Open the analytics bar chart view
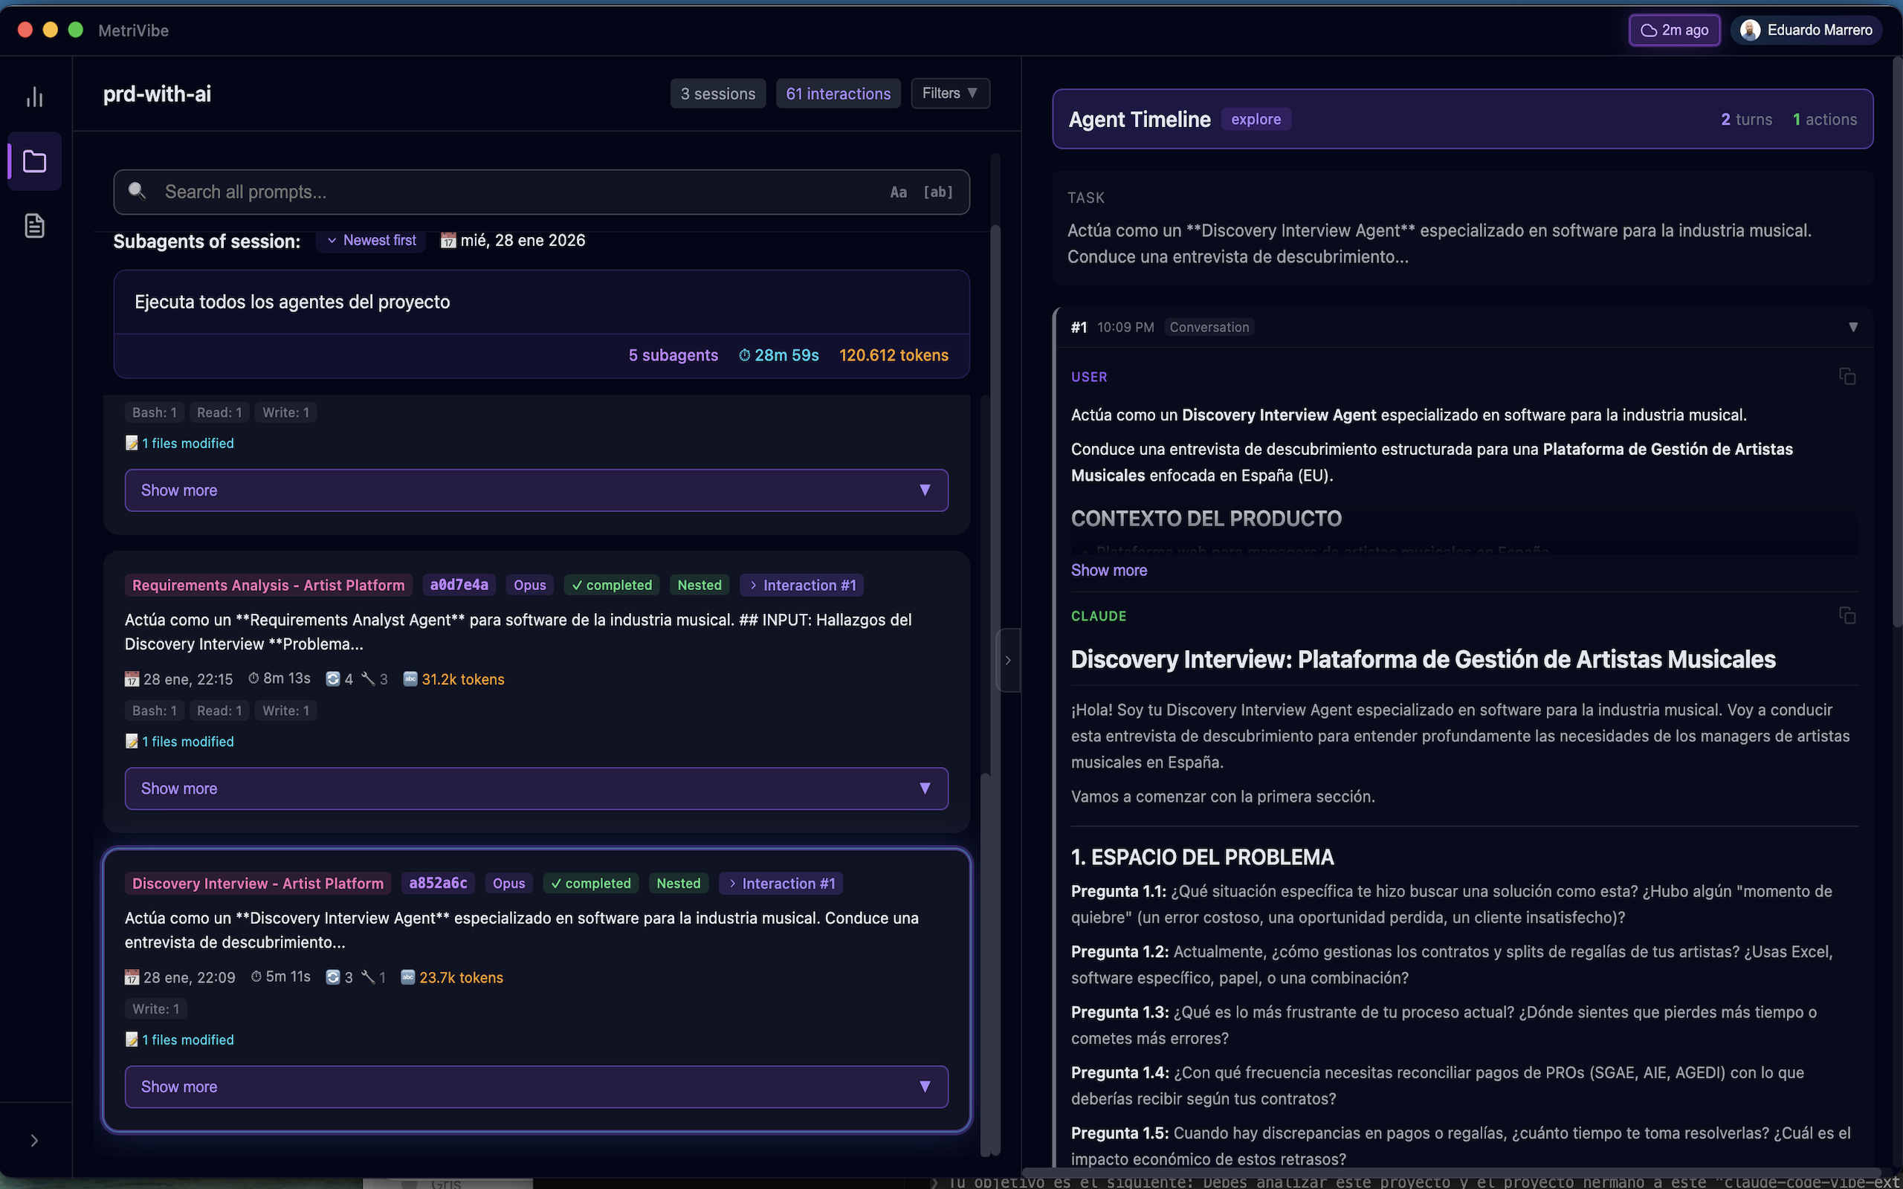Screen dimensions: 1903x1189 [33, 96]
